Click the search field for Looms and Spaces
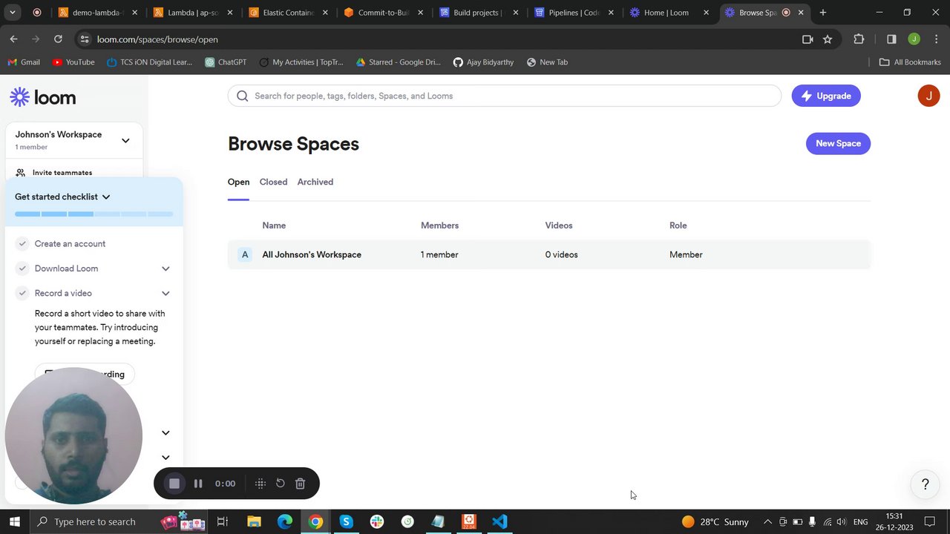 (x=505, y=96)
